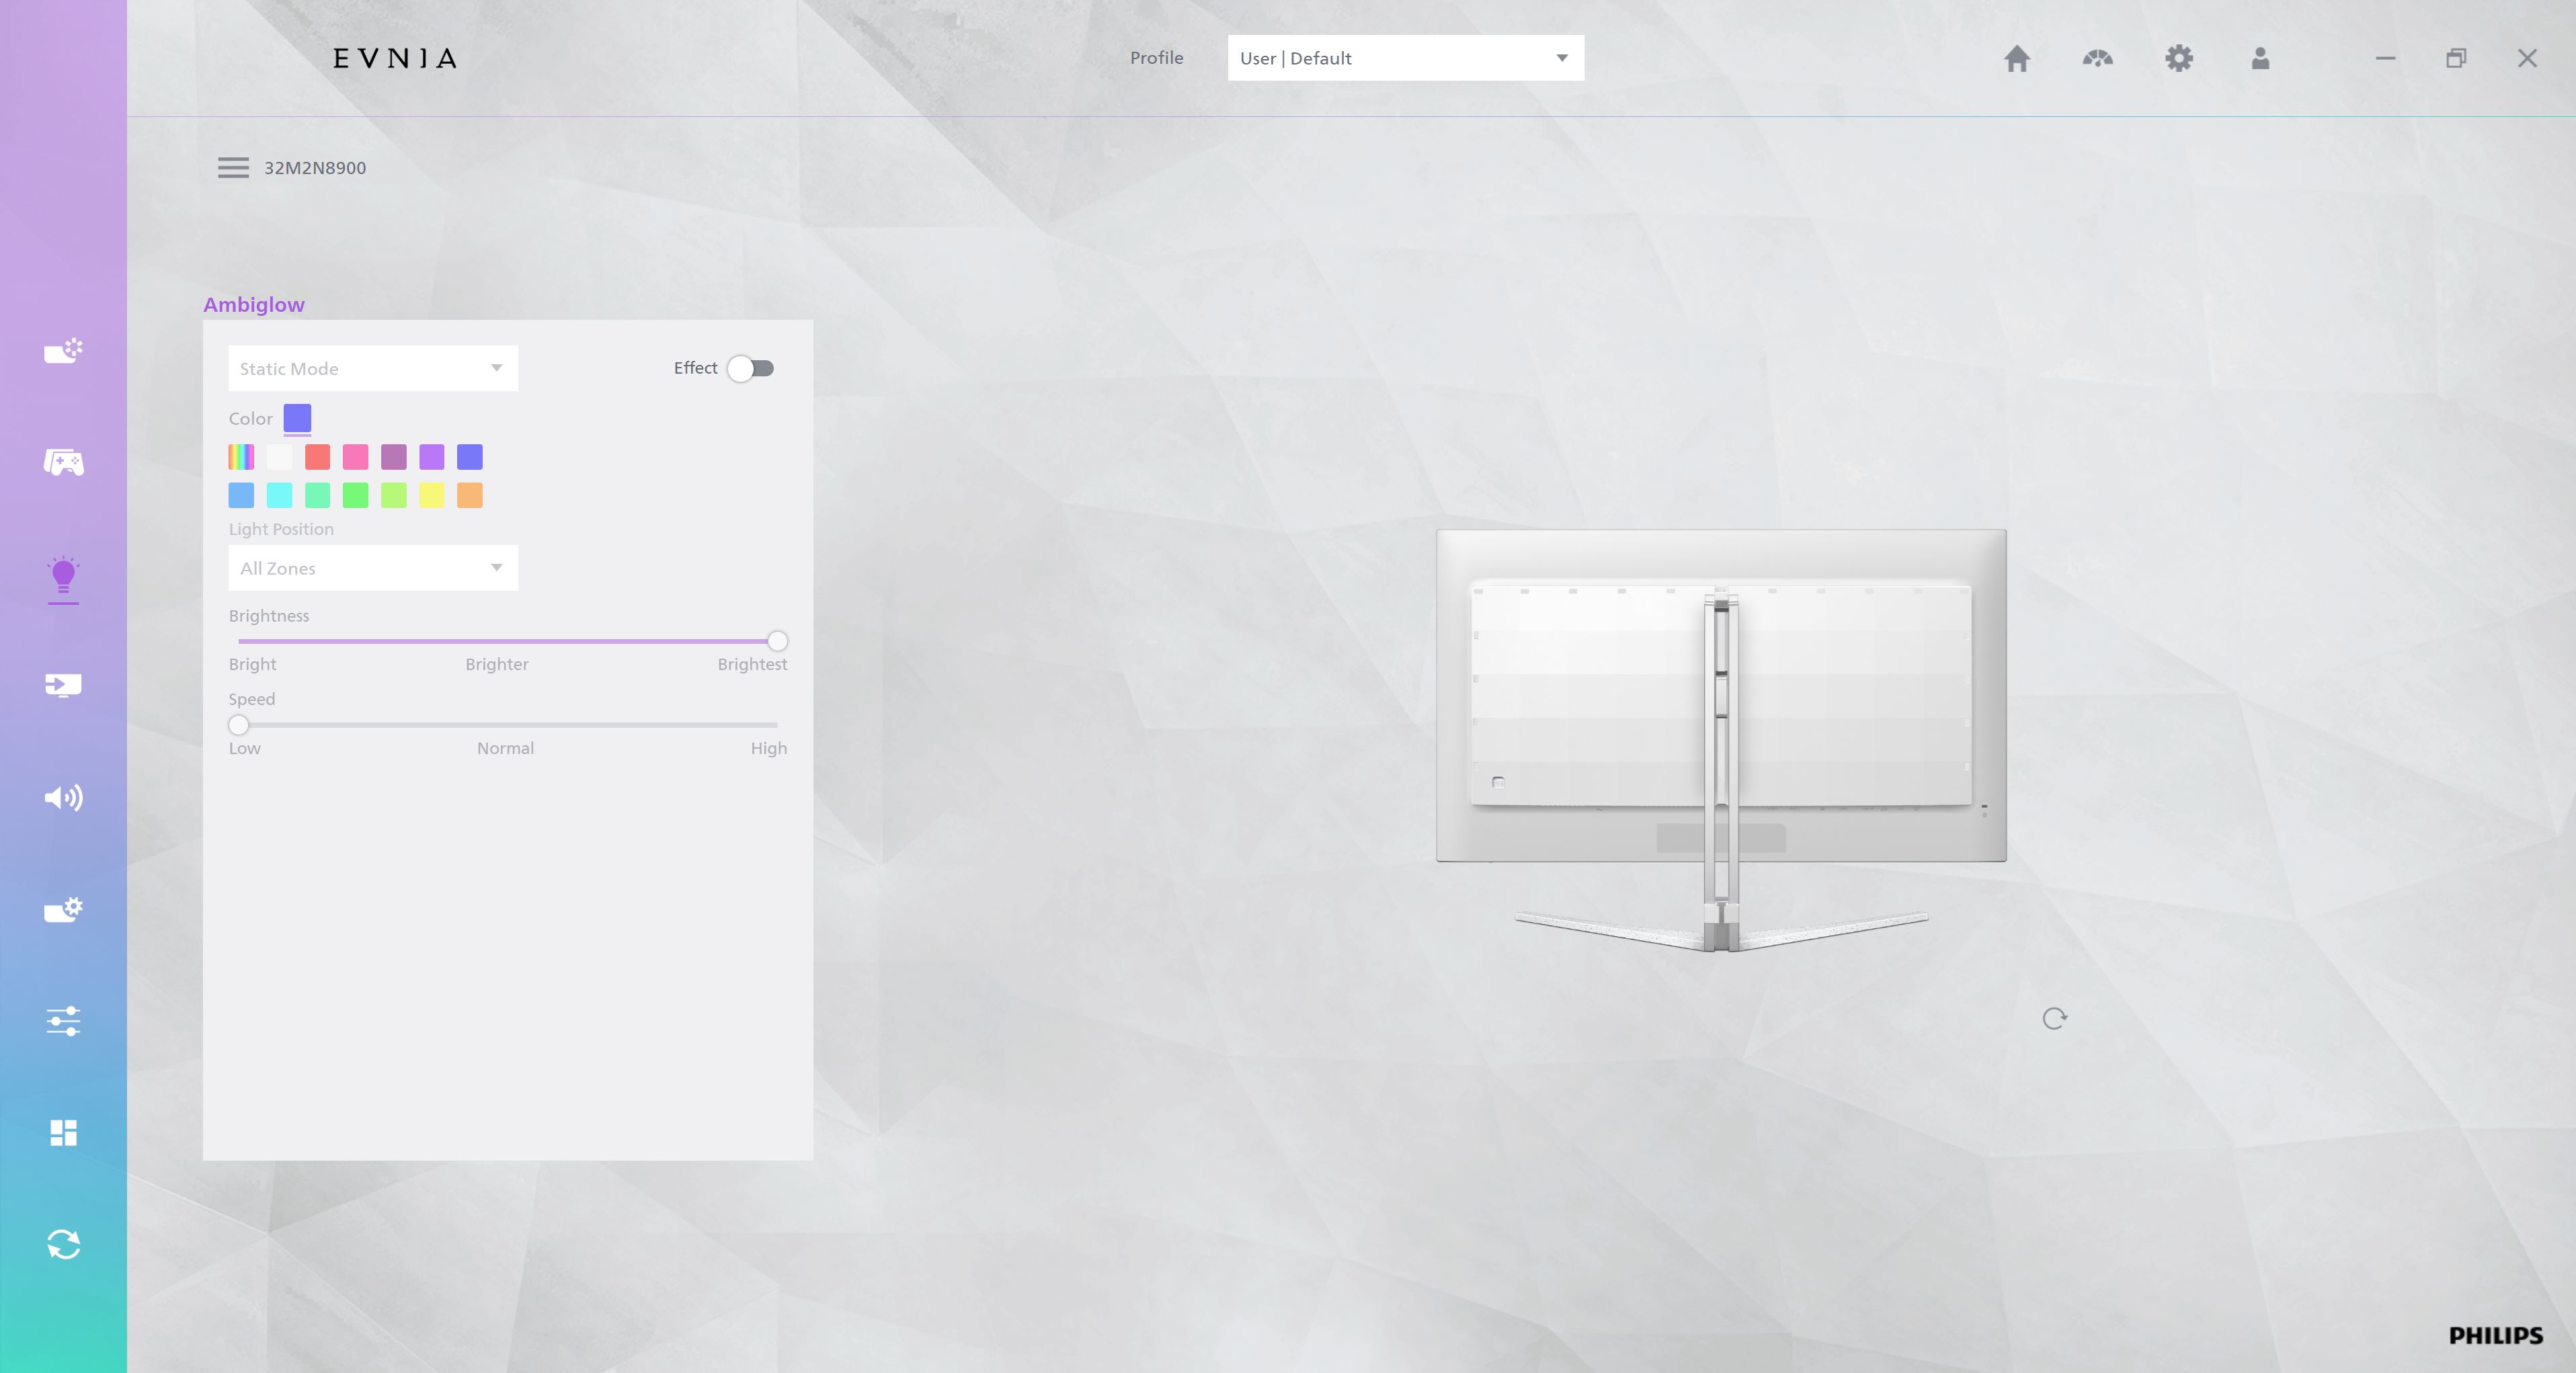Click the hamburger menu next to 32M2N8900
This screenshot has width=2576, height=1373.
click(x=233, y=167)
